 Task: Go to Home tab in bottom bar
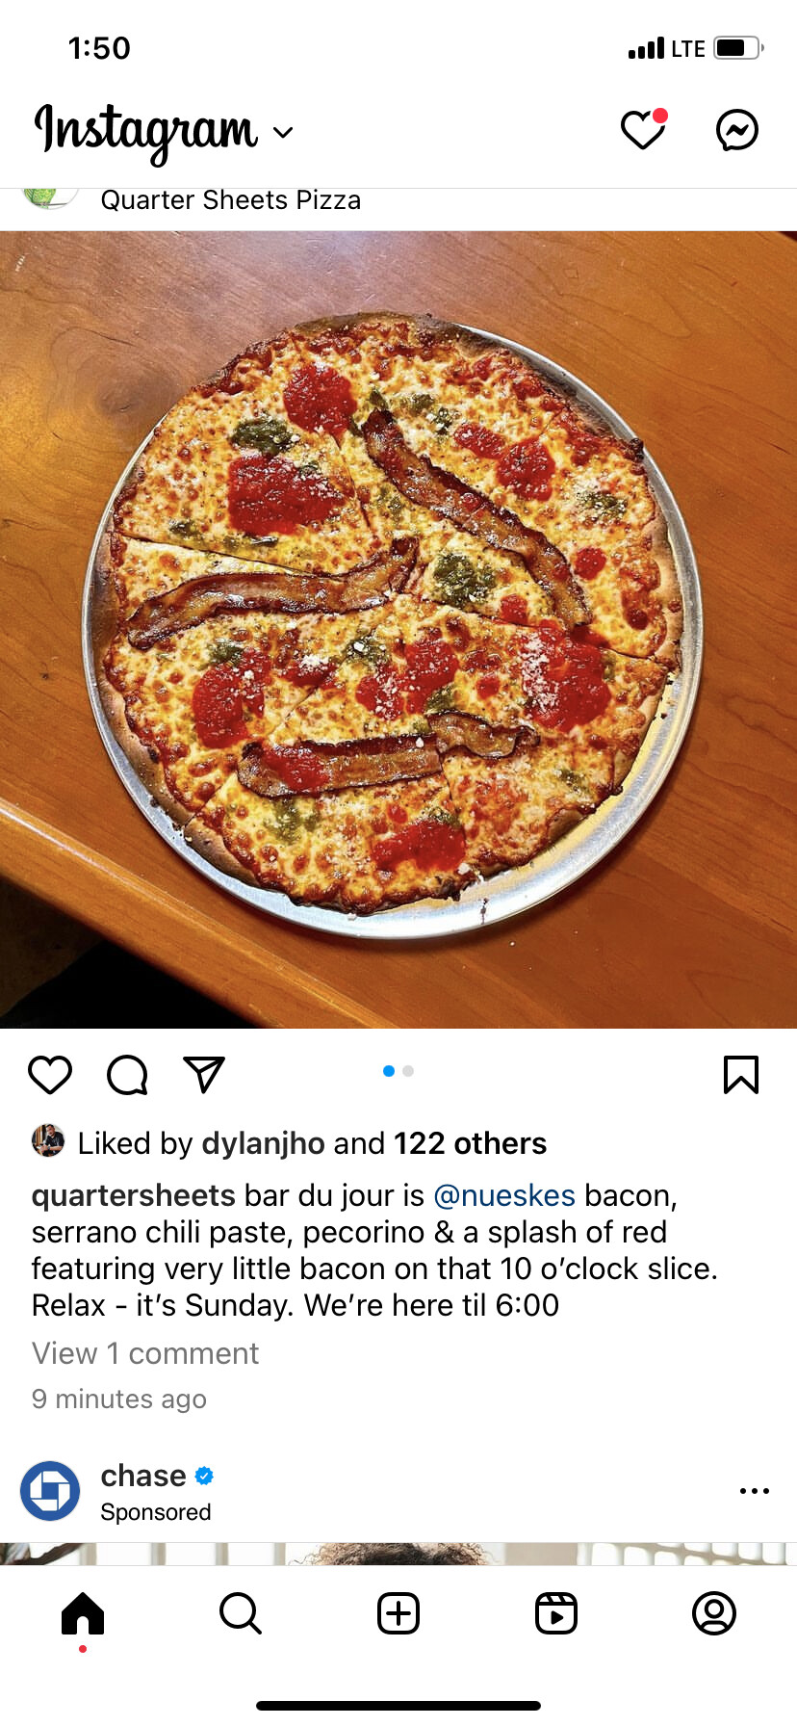point(83,1613)
